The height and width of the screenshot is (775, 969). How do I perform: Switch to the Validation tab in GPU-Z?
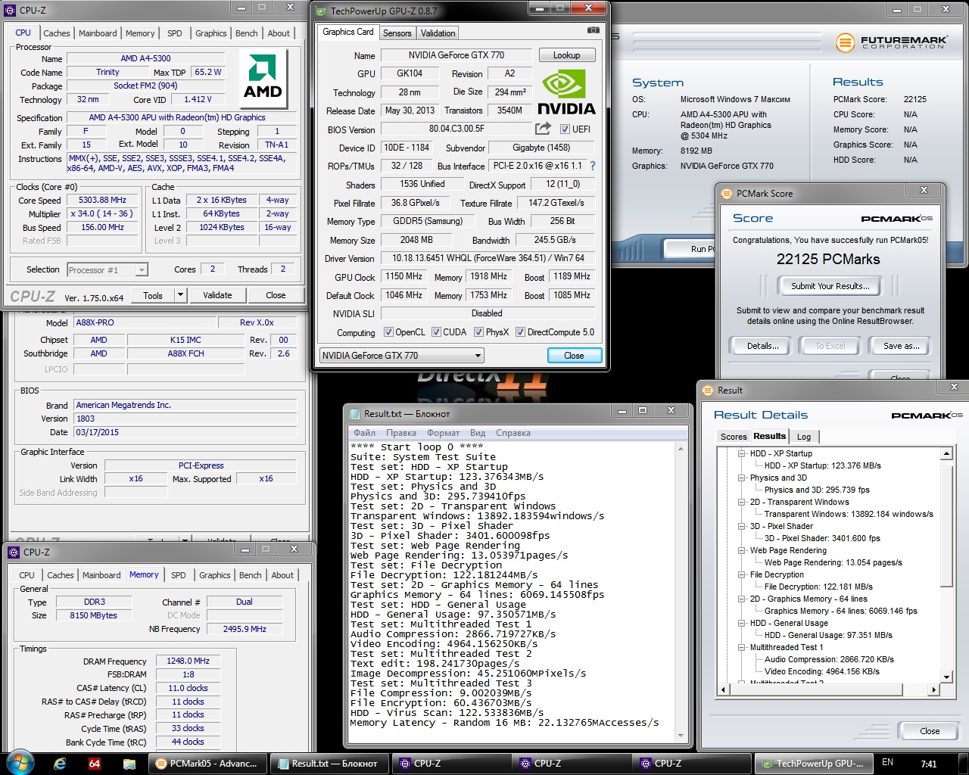(438, 33)
